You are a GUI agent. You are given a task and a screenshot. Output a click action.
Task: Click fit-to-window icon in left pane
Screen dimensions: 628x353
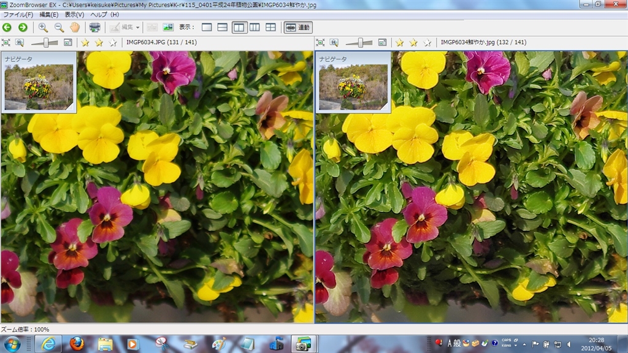6,42
